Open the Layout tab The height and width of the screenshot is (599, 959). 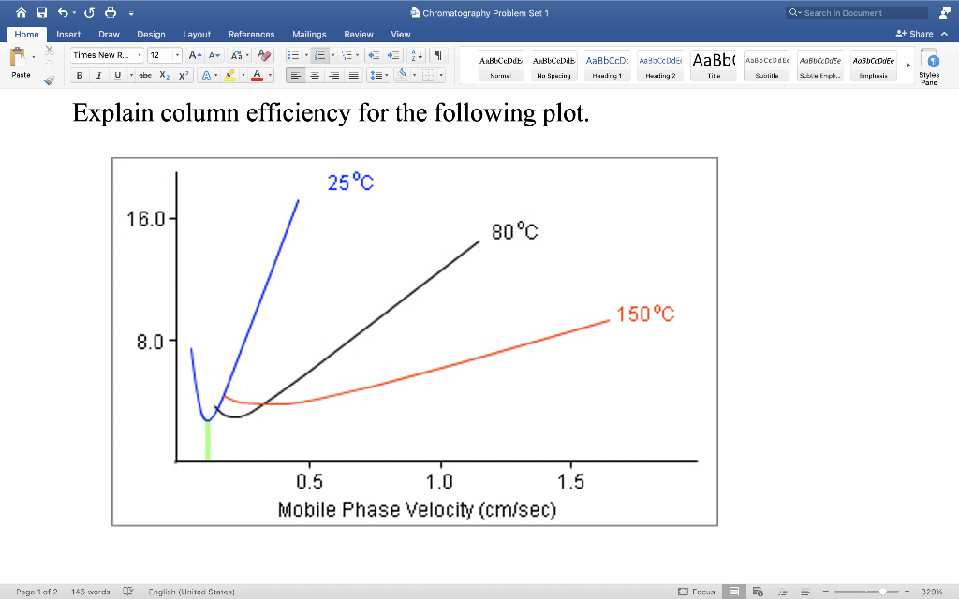tap(197, 35)
